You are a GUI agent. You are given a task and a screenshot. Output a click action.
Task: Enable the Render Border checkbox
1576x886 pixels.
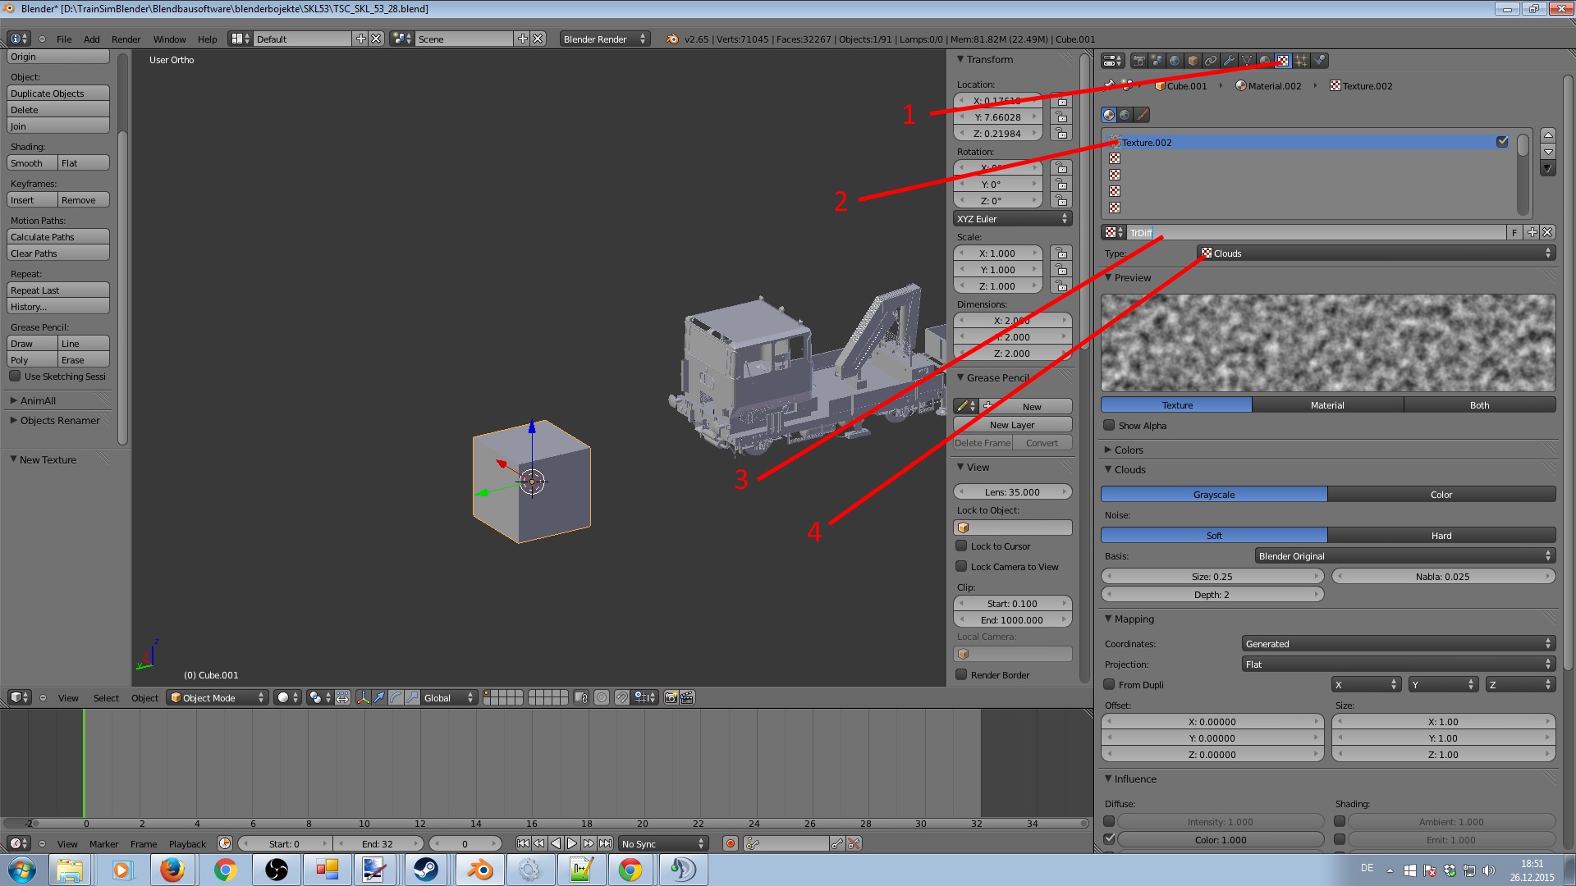pyautogui.click(x=961, y=675)
